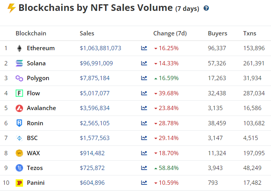Click Solana sales amount $96,991,009
Screen dimensions: 271x191
click(x=96, y=63)
